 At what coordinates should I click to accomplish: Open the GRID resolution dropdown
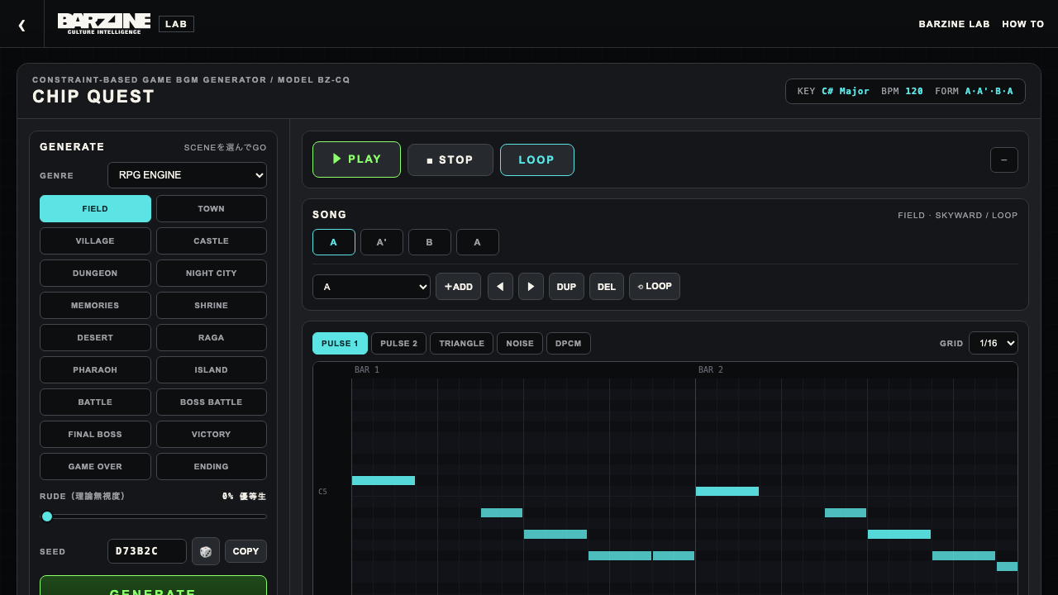994,343
